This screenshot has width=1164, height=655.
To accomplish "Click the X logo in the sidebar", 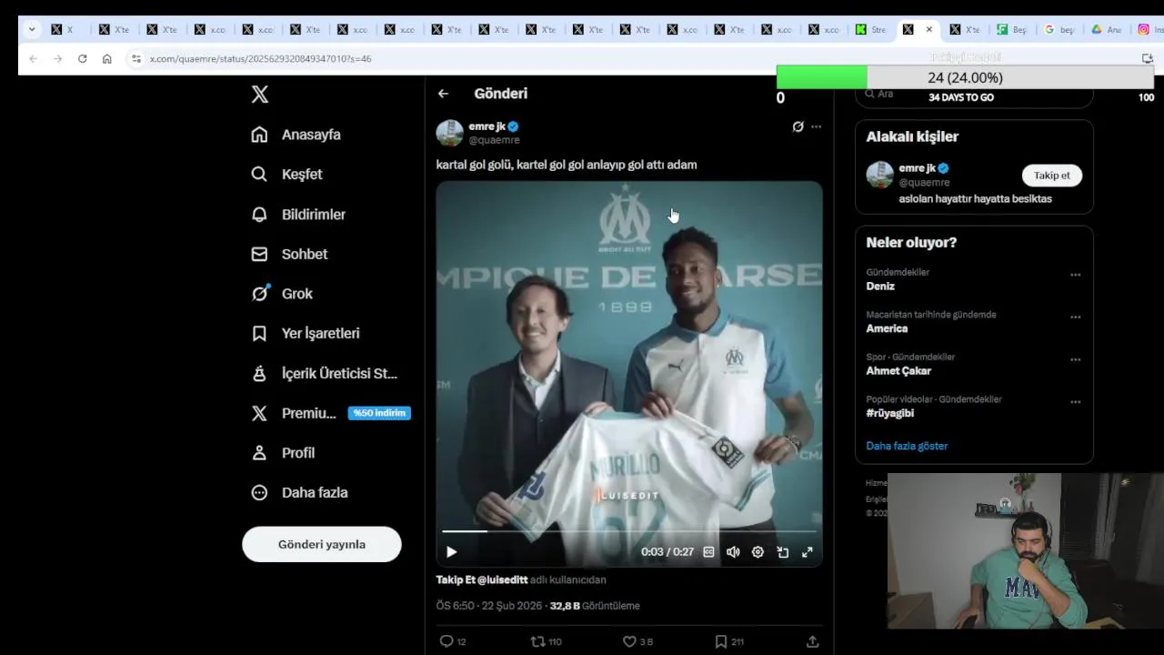I will click(260, 95).
